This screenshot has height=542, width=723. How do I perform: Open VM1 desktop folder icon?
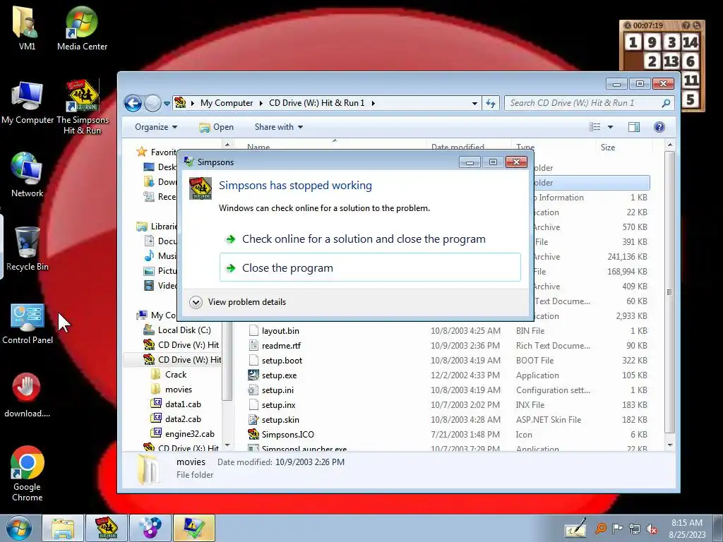click(x=27, y=28)
